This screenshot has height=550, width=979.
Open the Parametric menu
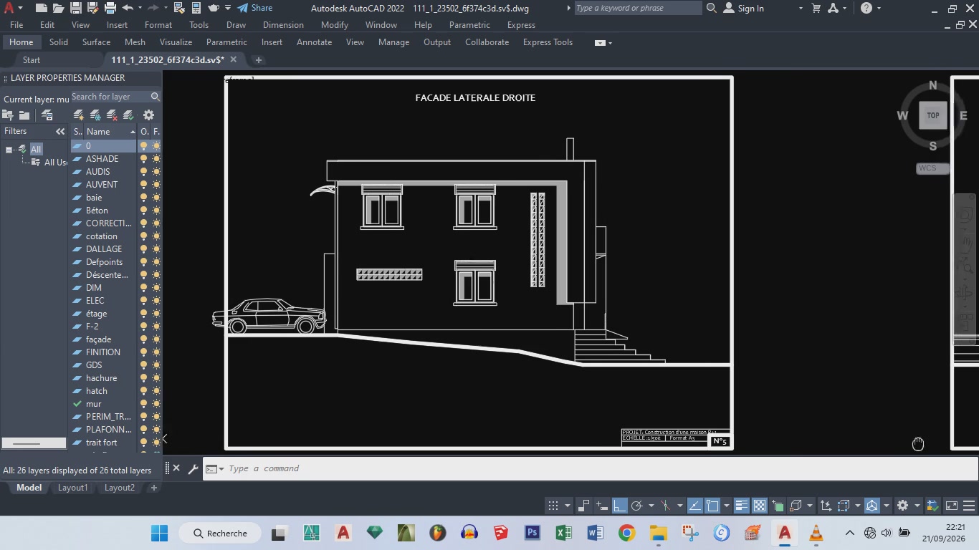click(x=469, y=25)
